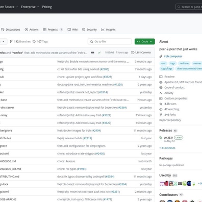Open the Discussions tab

click(x=11, y=30)
